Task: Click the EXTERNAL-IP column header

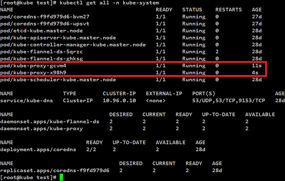Action: [x=164, y=94]
